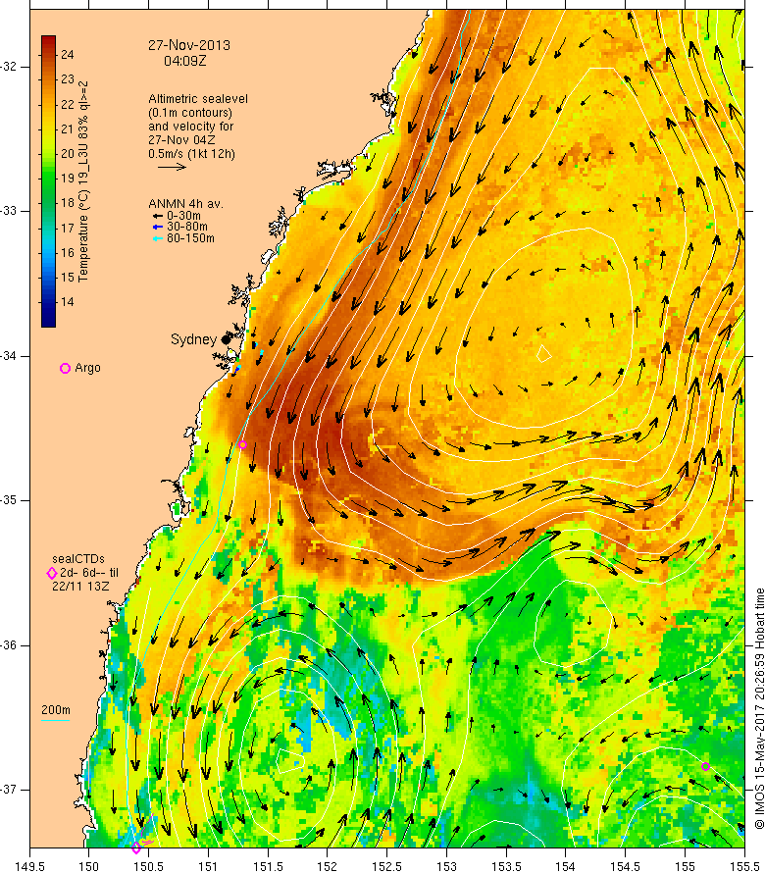Screen dimensions: 765x873
Task: Click the magenta diamond at the bottom edge
Action: pyautogui.click(x=136, y=847)
